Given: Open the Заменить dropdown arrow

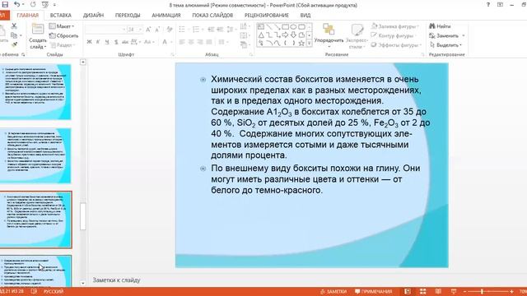Looking at the screenshot, I should point(464,35).
